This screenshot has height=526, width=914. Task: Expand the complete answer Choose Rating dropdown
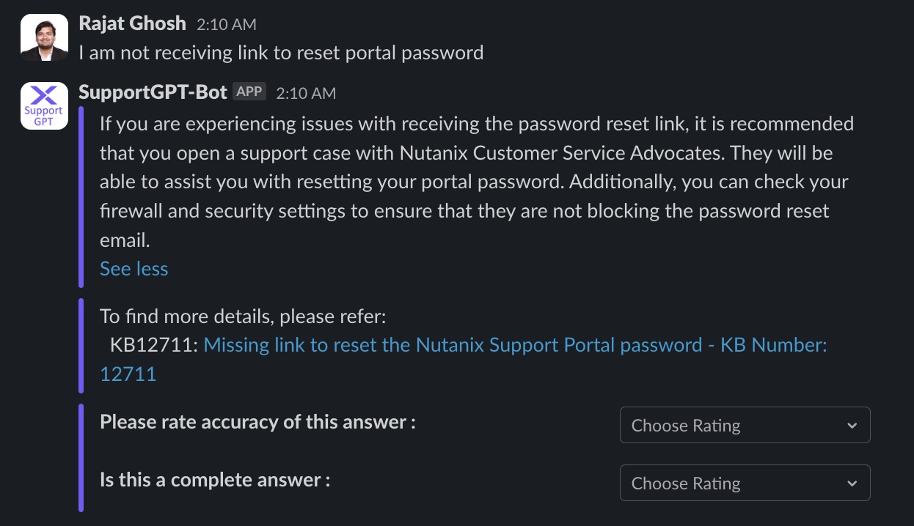coord(745,484)
